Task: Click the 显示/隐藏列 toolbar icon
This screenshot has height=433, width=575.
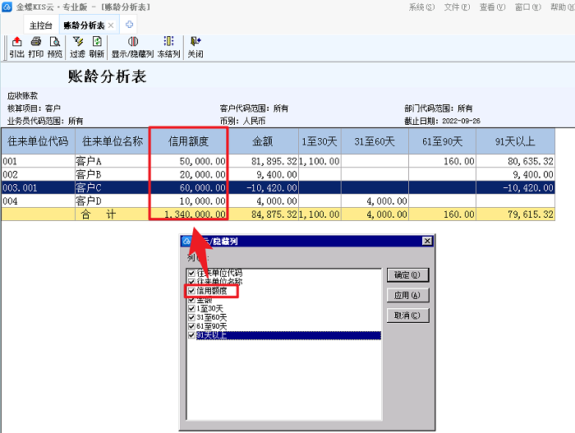Action: point(133,47)
